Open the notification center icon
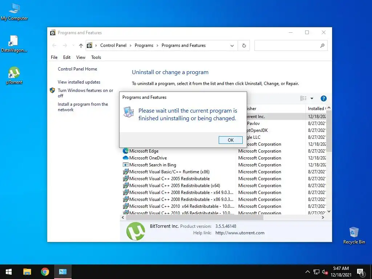Image resolution: width=372 pixels, height=279 pixels. click(x=360, y=272)
